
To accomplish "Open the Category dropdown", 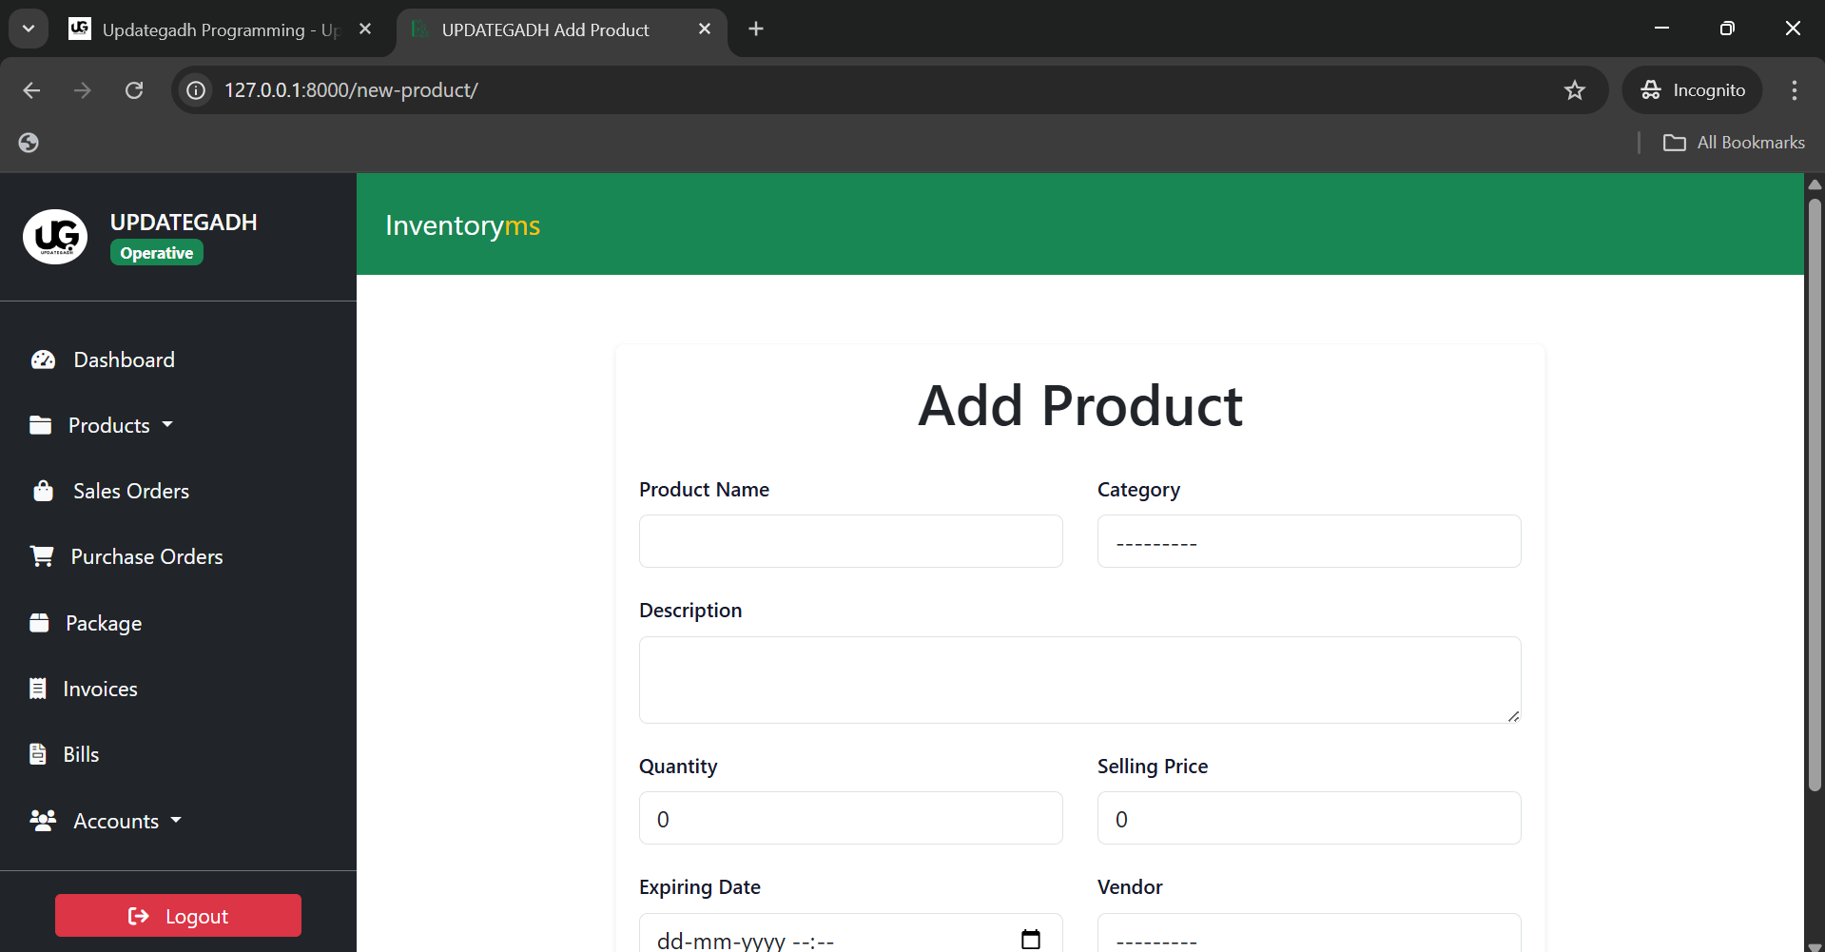I will 1309,542.
